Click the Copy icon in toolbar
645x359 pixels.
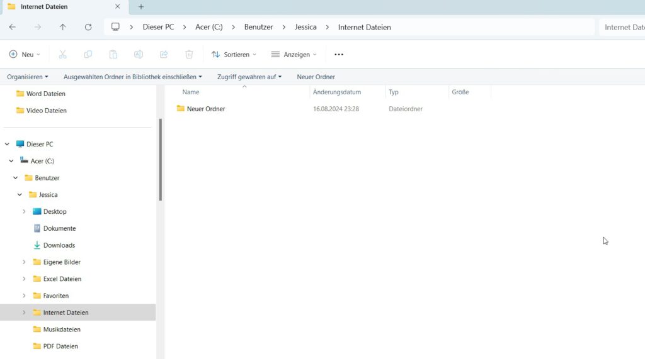coord(88,54)
